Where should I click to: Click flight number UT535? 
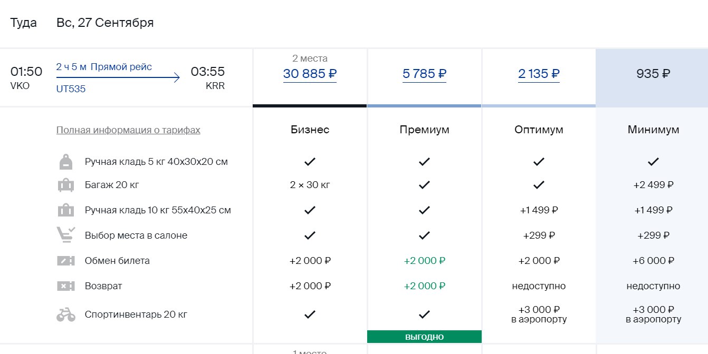pos(71,89)
